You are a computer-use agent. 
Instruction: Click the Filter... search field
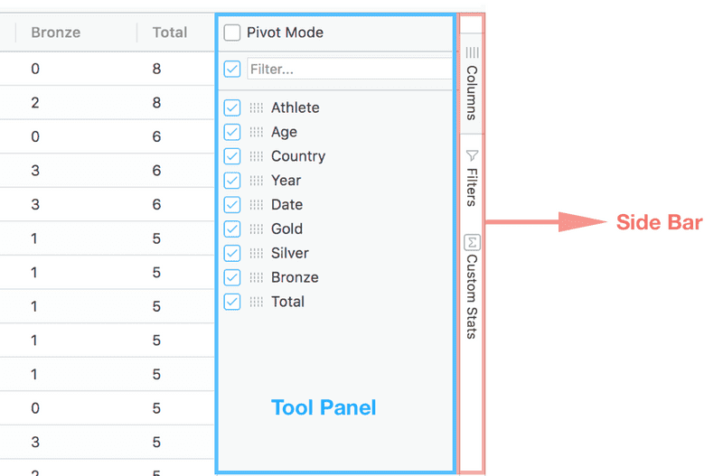click(x=350, y=70)
